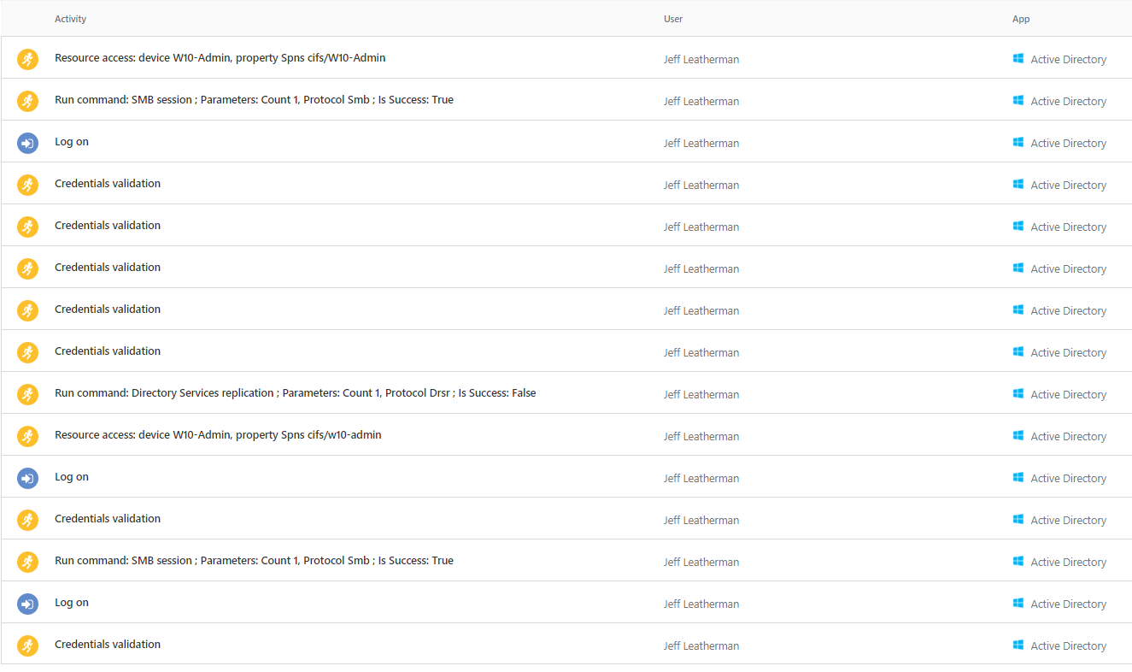Open the Log on entry directly below cifs/w10-admin row
1132x672 pixels.
click(x=72, y=477)
